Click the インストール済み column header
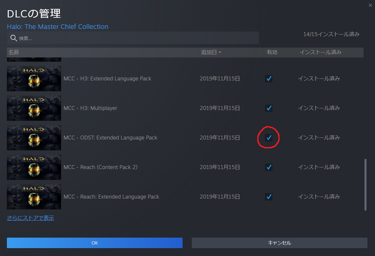This screenshot has height=256, width=375. point(321,52)
